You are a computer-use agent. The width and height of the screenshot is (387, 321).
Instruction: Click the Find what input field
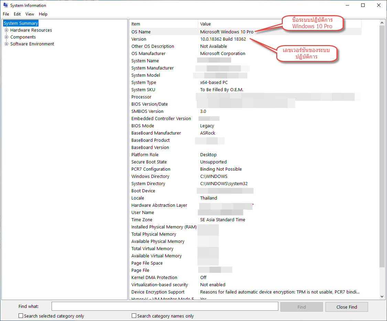tap(165, 306)
